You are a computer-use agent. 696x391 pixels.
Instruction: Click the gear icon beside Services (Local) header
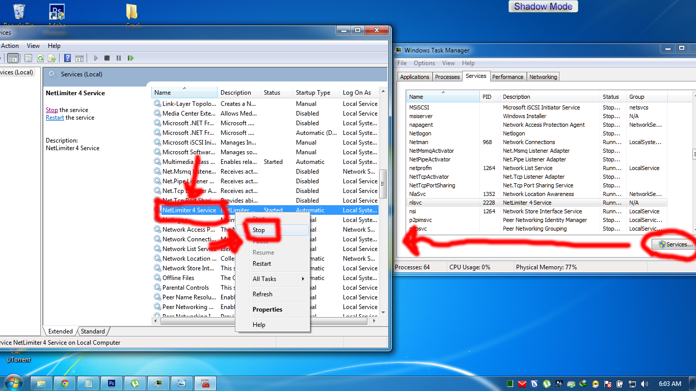click(51, 74)
